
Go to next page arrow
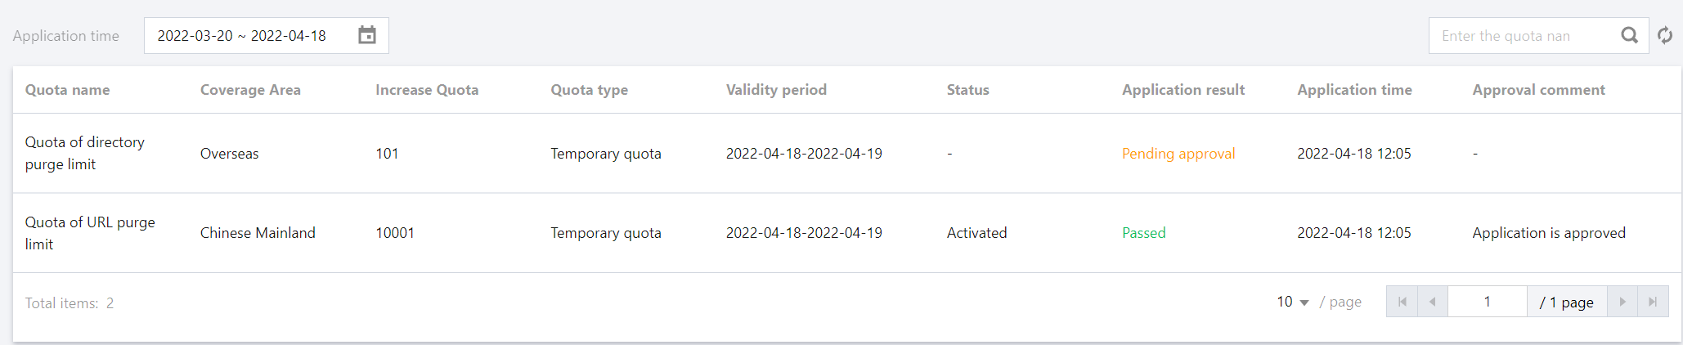click(1622, 302)
